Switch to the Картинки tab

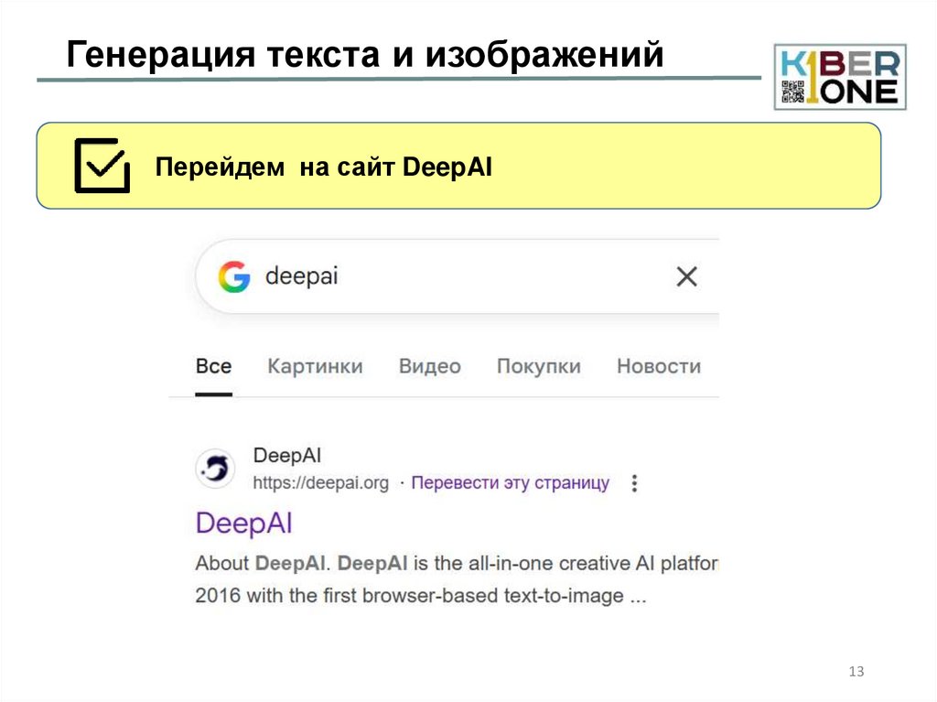tap(314, 365)
